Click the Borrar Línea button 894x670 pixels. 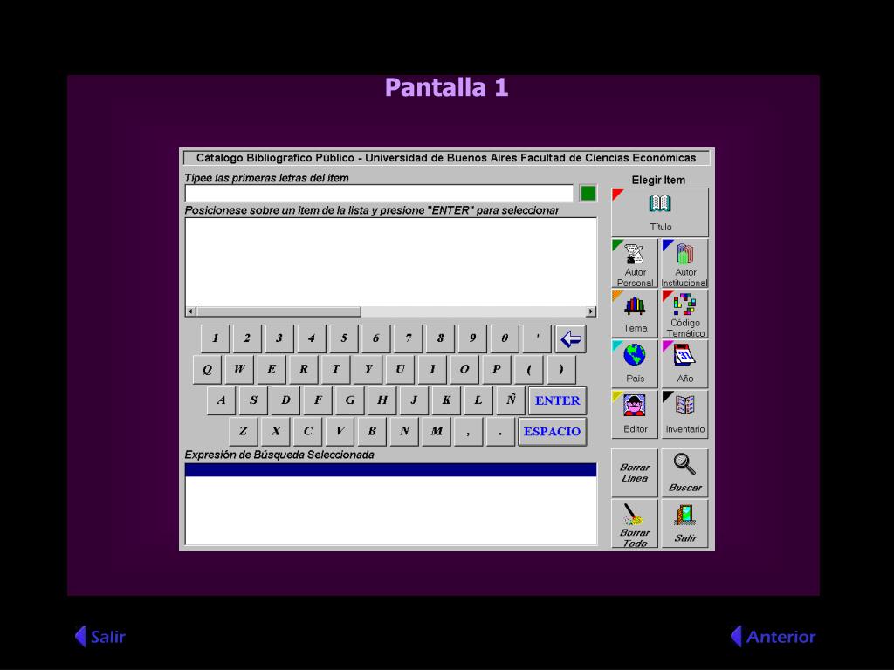(635, 473)
